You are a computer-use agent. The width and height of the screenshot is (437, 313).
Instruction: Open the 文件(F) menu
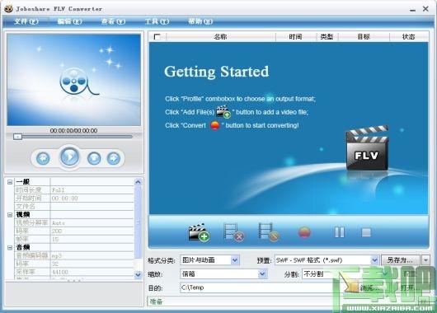[x=26, y=21]
